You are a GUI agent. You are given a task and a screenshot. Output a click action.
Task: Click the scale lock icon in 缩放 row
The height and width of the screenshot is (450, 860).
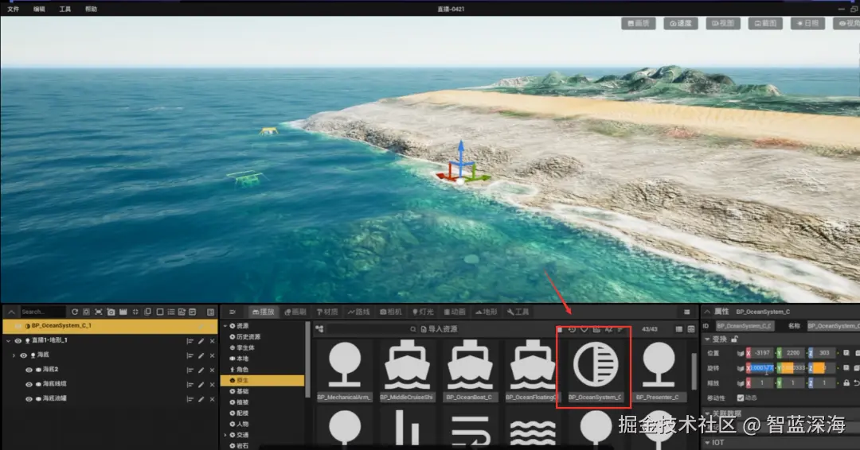click(x=846, y=383)
